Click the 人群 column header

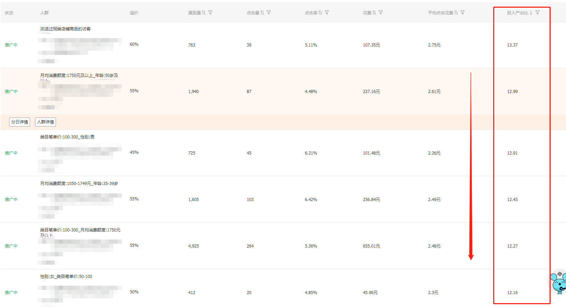point(44,13)
